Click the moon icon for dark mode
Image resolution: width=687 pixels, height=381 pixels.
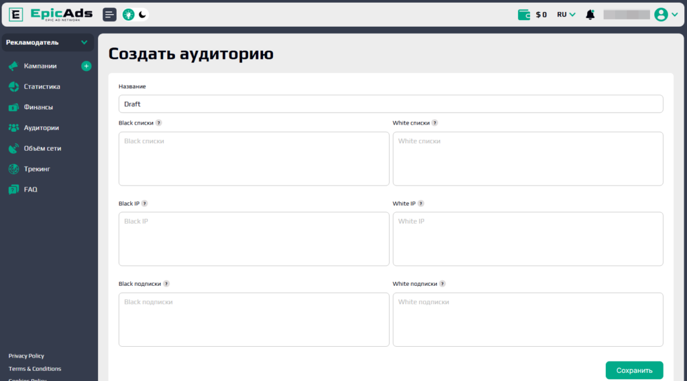click(x=142, y=15)
